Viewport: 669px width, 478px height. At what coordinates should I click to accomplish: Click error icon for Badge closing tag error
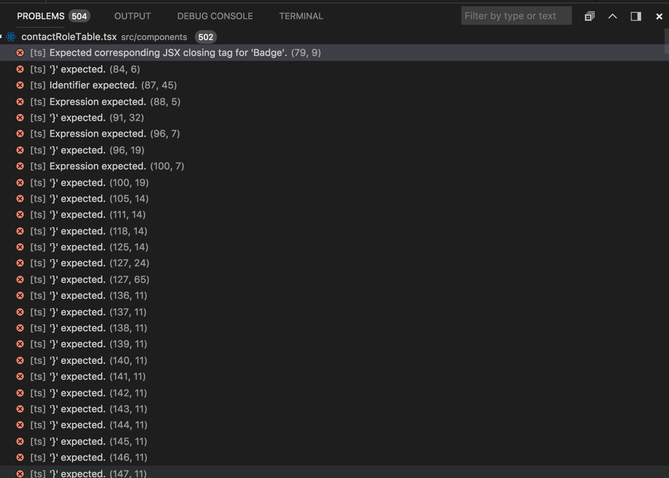click(x=20, y=52)
